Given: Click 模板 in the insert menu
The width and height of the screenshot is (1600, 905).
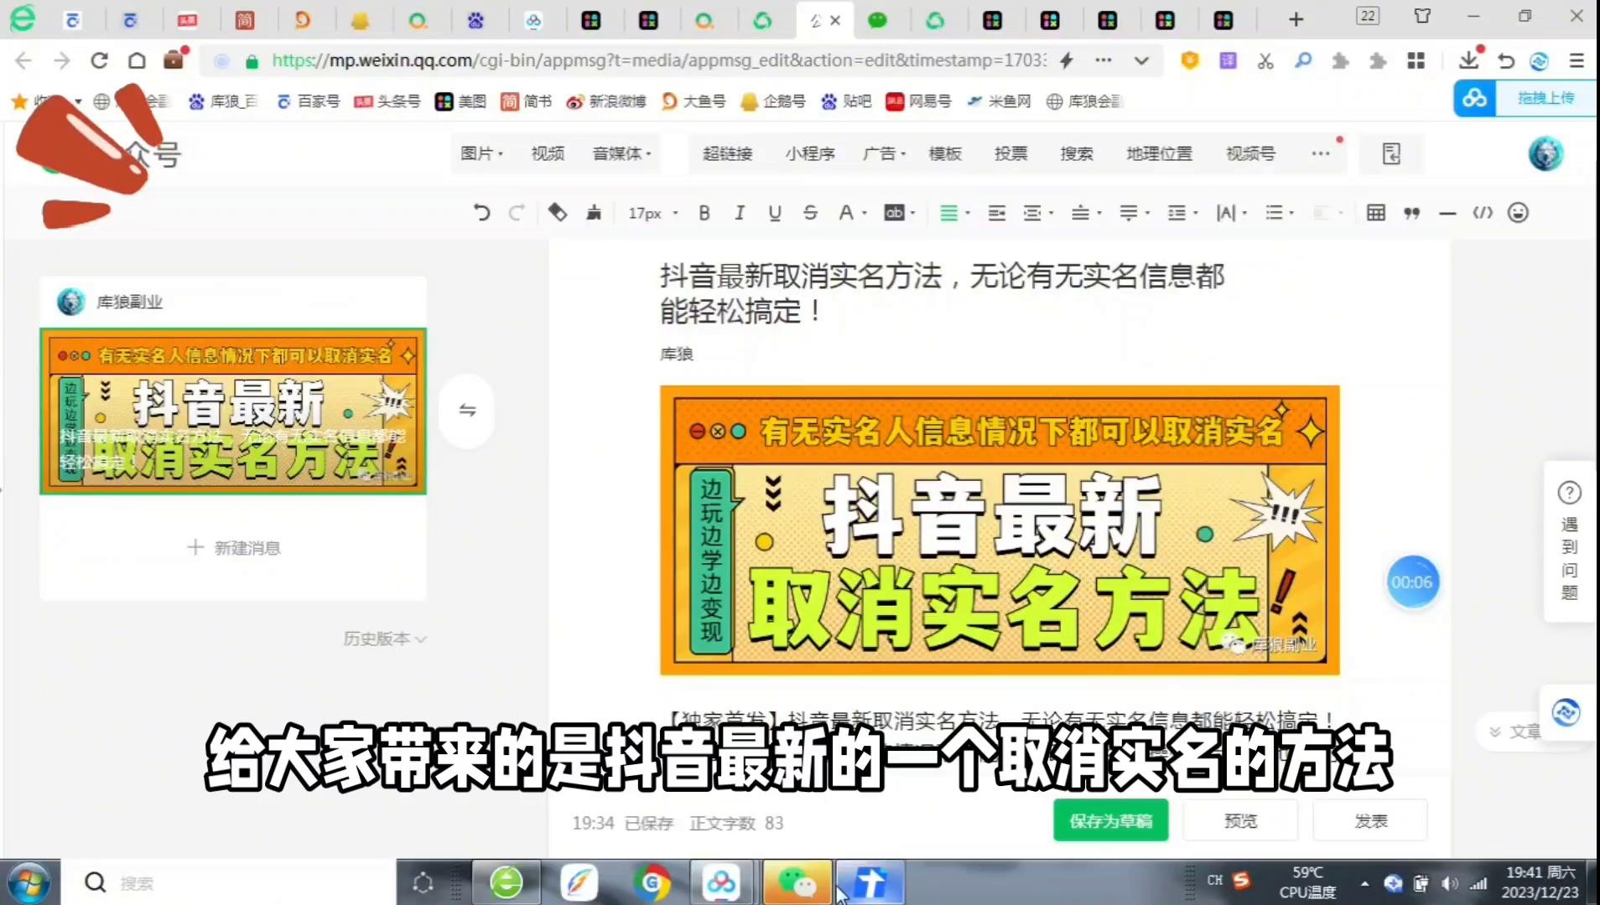Looking at the screenshot, I should coord(945,153).
